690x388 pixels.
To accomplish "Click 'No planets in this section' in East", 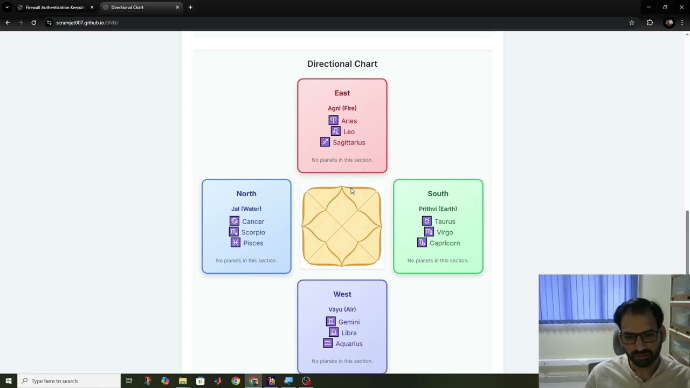I will pos(342,160).
